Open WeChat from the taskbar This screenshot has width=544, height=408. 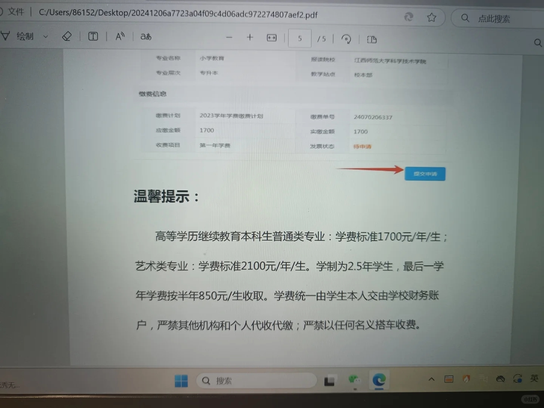(354, 379)
